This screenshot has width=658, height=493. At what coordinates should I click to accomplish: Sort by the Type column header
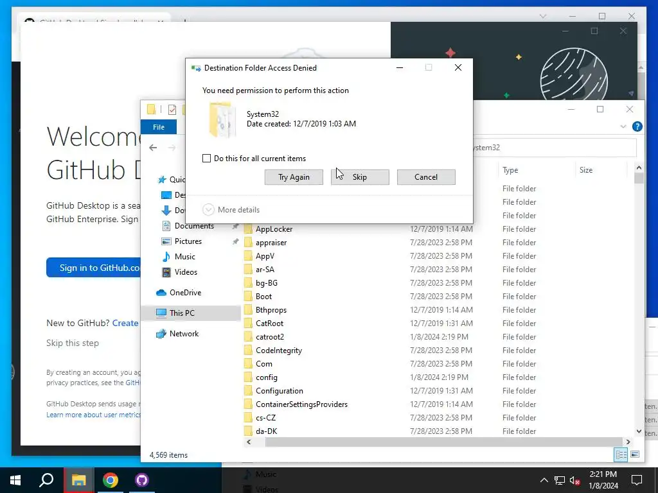(535, 170)
